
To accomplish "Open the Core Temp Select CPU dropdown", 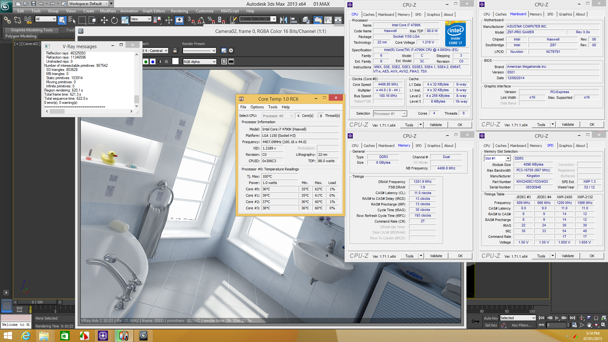I will [278, 116].
